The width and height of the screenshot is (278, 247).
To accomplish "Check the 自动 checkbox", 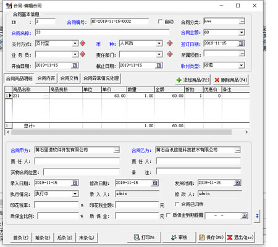I will pos(160,22).
